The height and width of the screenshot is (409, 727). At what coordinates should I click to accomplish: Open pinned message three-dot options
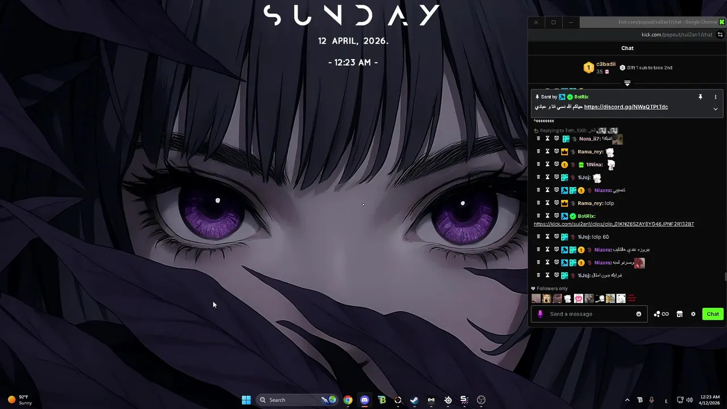tap(715, 97)
